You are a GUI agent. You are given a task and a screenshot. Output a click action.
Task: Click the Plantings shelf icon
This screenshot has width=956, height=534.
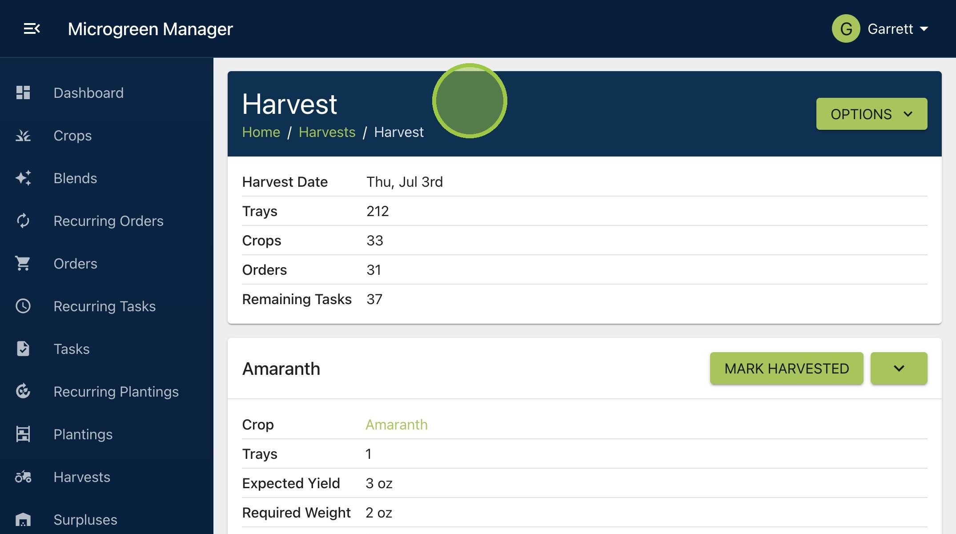23,434
